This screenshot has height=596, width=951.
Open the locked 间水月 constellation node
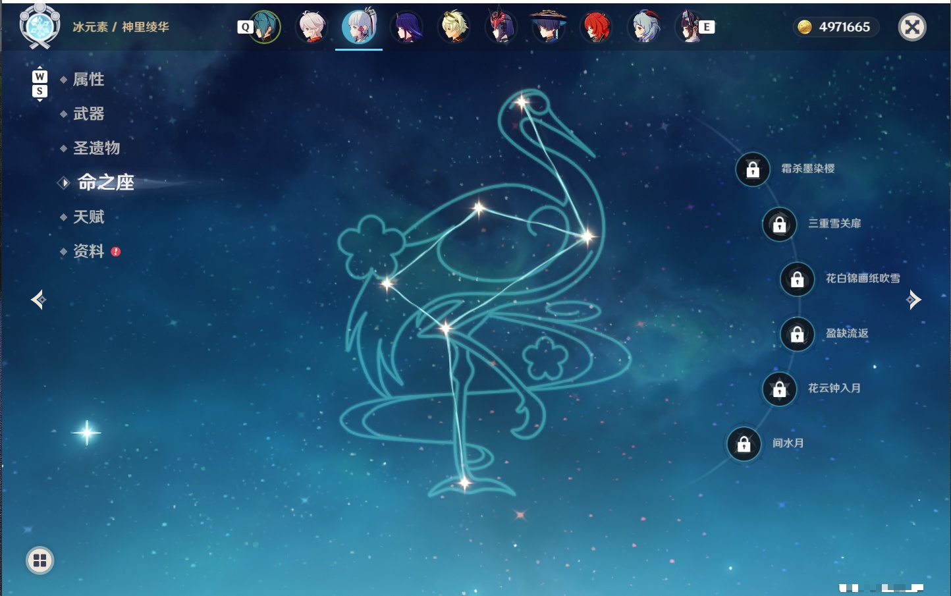point(744,445)
